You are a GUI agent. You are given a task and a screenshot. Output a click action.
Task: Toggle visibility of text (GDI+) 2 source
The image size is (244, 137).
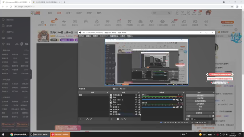pos(136,100)
